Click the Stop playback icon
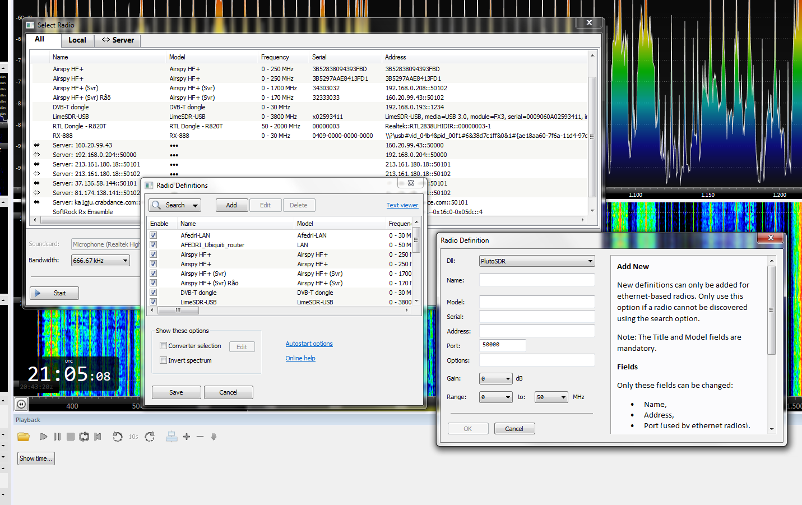This screenshot has height=505, width=802. pos(71,437)
